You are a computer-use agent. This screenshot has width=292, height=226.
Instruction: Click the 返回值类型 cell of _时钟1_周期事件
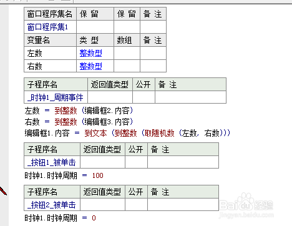(x=110, y=97)
